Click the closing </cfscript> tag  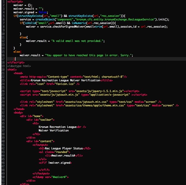pos(16,62)
